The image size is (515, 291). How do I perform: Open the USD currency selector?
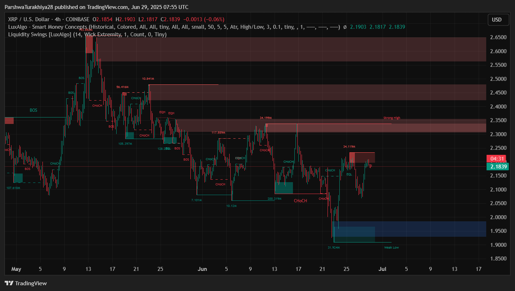[x=498, y=20]
